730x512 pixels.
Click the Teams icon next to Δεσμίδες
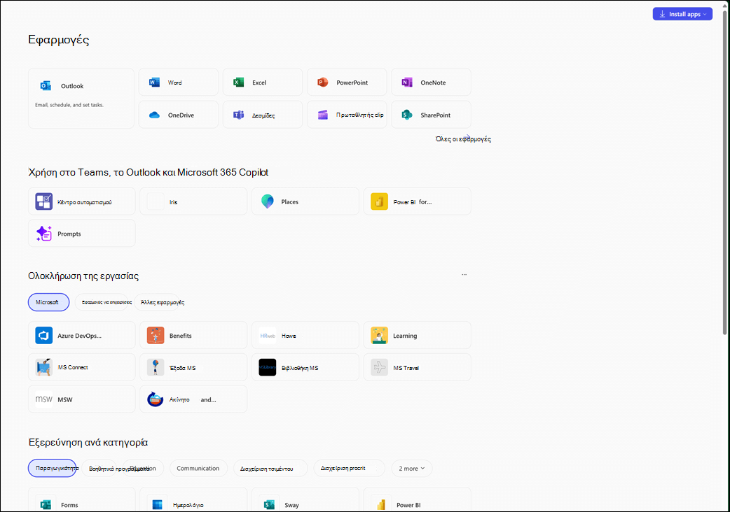pos(238,115)
